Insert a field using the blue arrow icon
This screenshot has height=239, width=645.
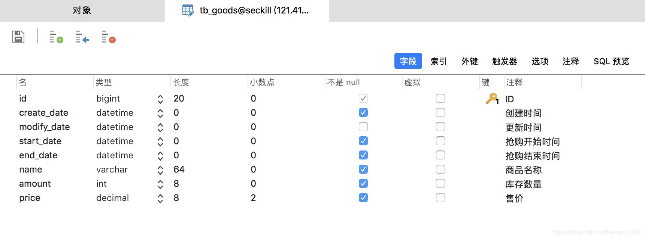click(81, 37)
